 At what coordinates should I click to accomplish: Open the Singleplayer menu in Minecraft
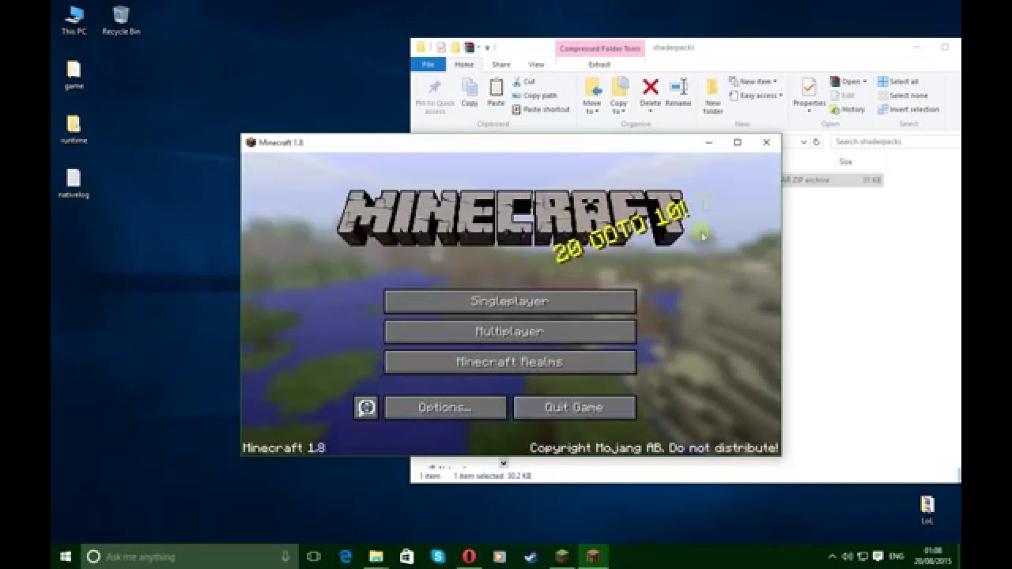tap(510, 301)
